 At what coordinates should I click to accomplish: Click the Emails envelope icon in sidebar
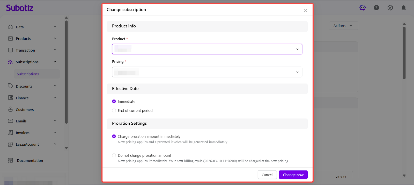(10, 121)
